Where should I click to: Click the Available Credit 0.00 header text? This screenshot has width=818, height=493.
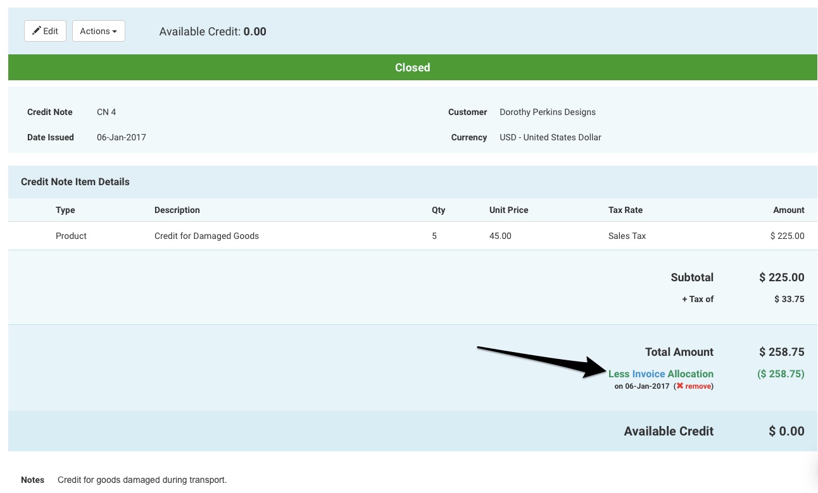(213, 31)
